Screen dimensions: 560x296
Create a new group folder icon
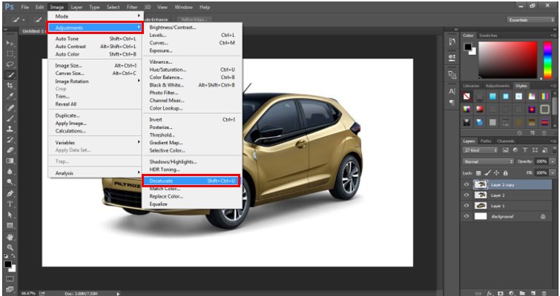tap(522, 293)
